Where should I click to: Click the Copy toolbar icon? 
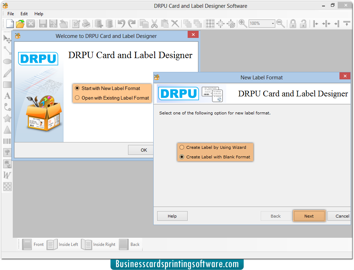(144, 23)
